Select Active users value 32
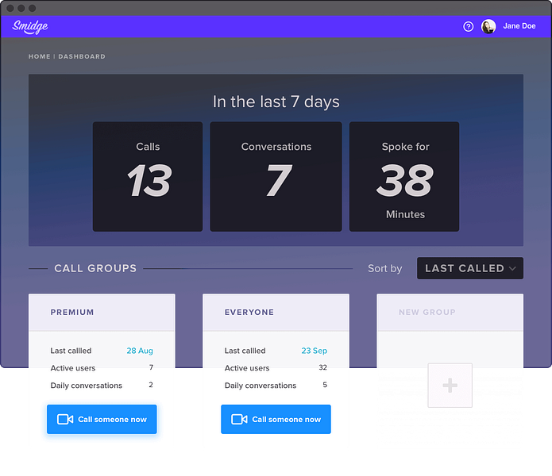 pyautogui.click(x=322, y=367)
